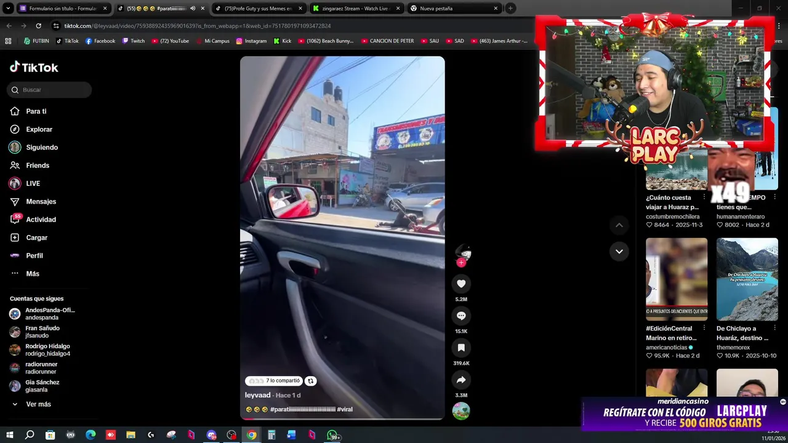The width and height of the screenshot is (788, 443).
Task: Reload the page in Chrome
Action: click(38, 26)
